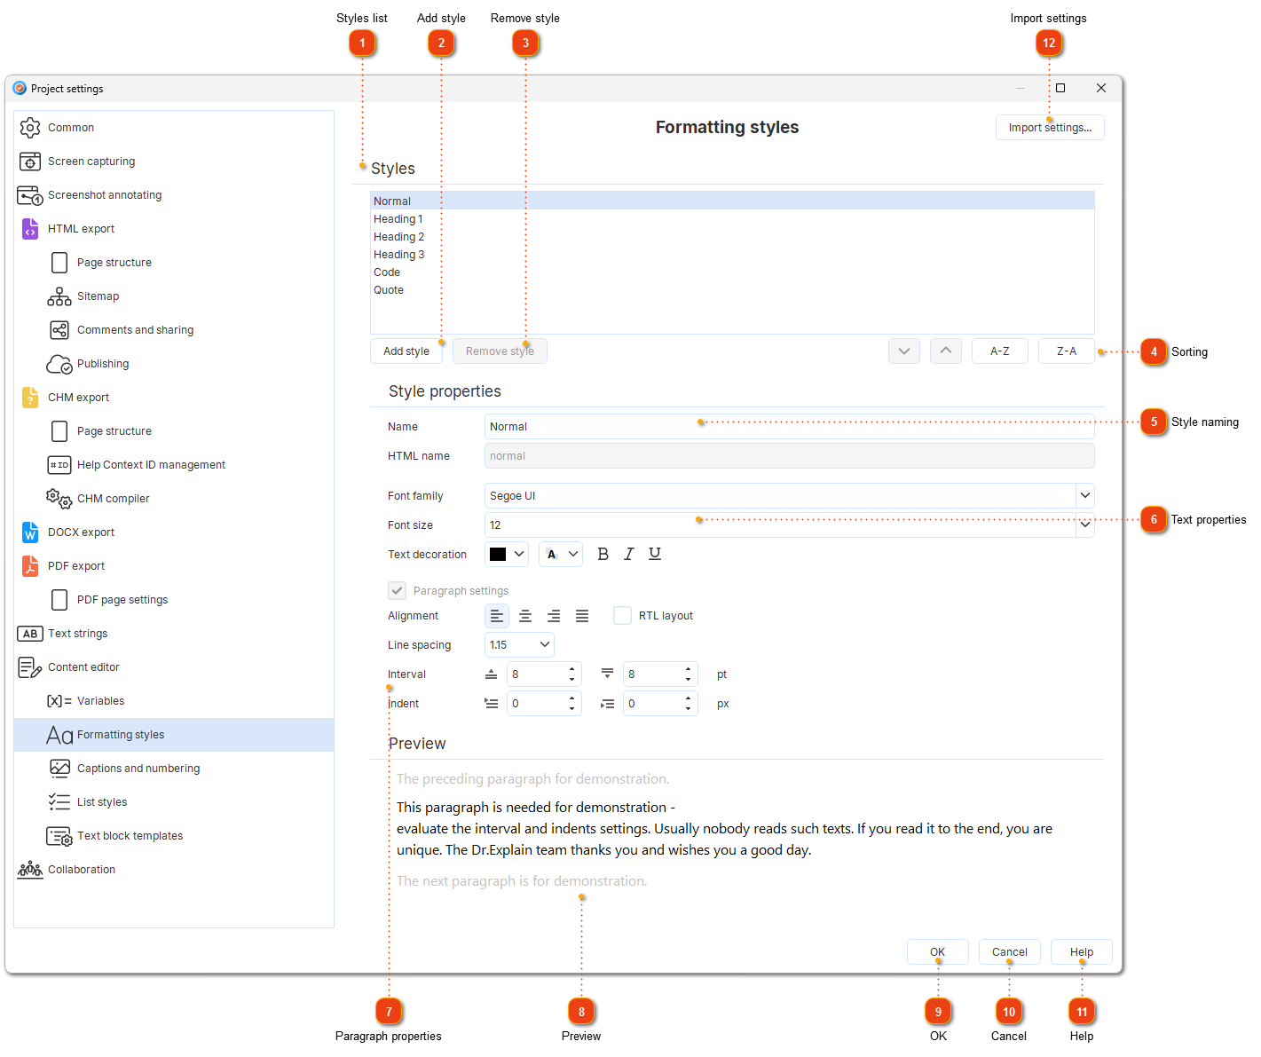Open the Line spacing dropdown
Screen dimensions: 1261x1057
pyautogui.click(x=519, y=645)
